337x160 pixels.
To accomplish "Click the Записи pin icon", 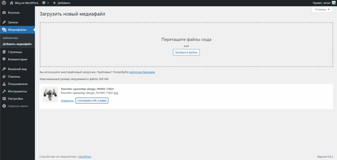I will point(4,22).
